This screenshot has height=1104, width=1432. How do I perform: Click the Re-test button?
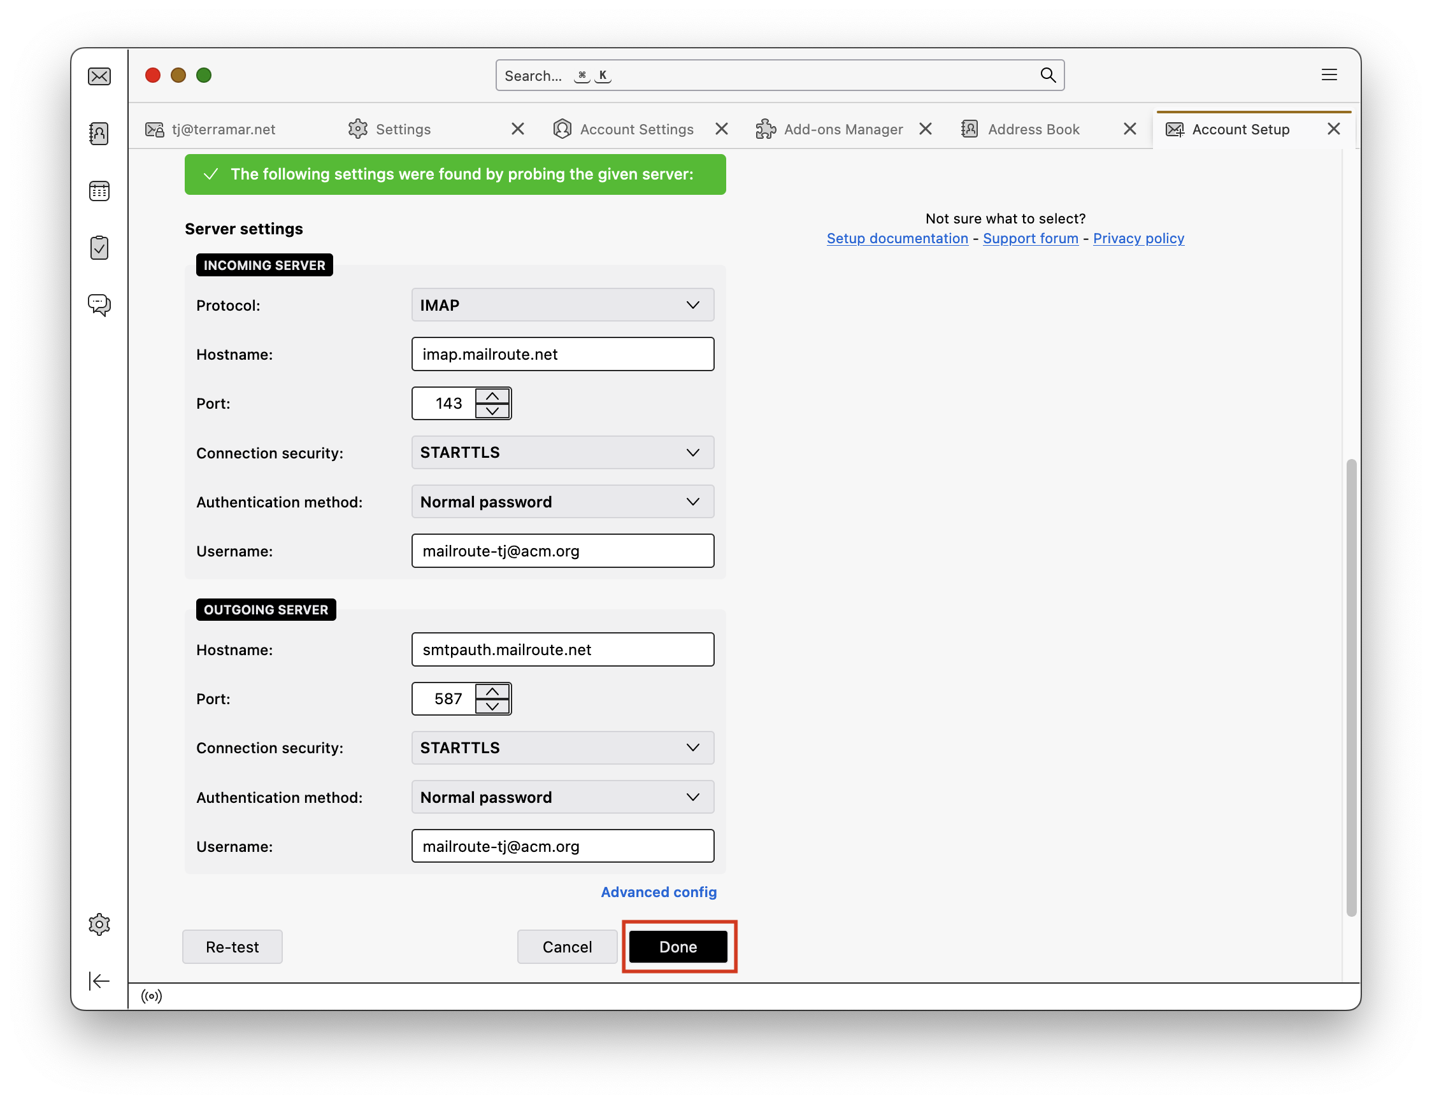(232, 947)
